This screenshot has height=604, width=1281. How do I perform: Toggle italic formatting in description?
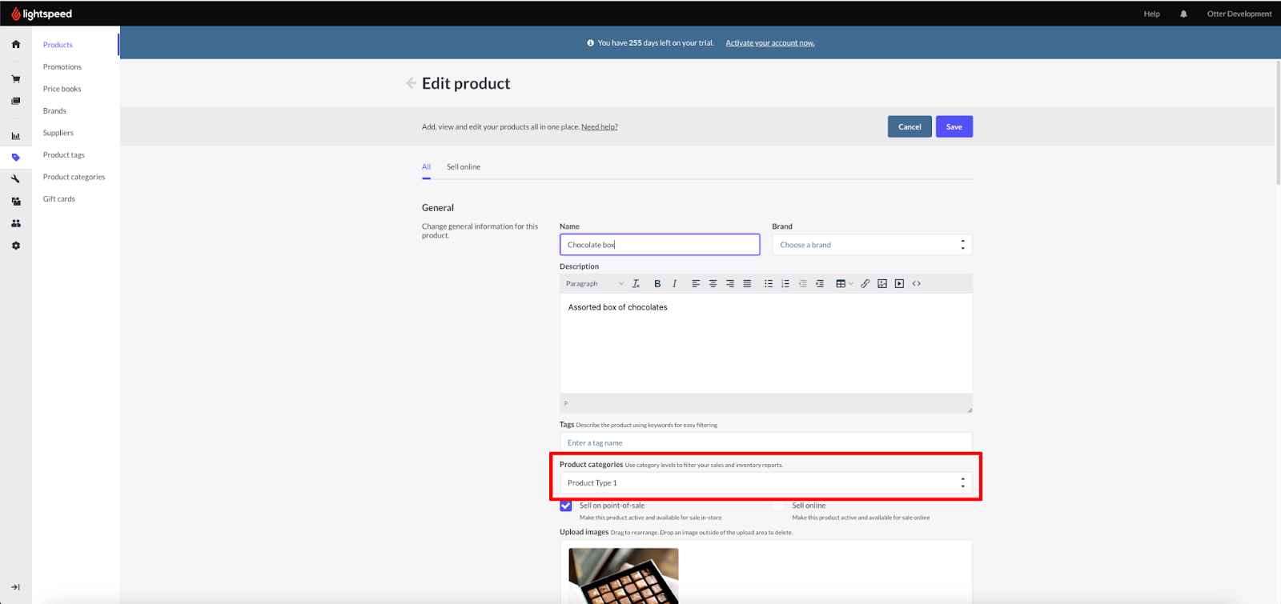pyautogui.click(x=674, y=283)
